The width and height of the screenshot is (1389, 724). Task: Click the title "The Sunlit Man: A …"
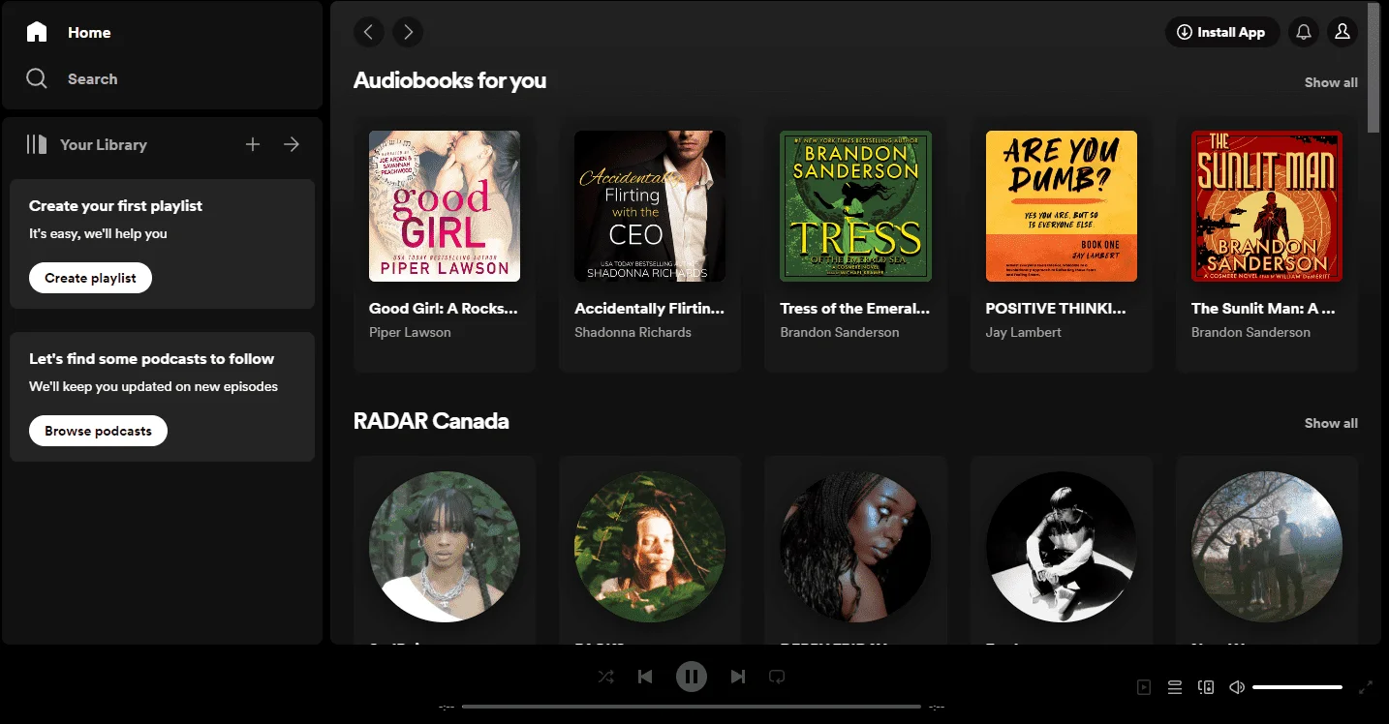pyautogui.click(x=1263, y=309)
